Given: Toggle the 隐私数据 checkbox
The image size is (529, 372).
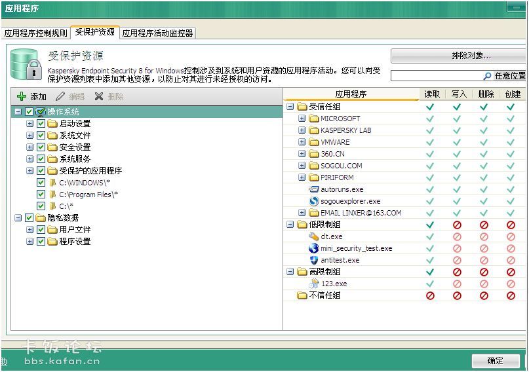Looking at the screenshot, I should tap(29, 218).
